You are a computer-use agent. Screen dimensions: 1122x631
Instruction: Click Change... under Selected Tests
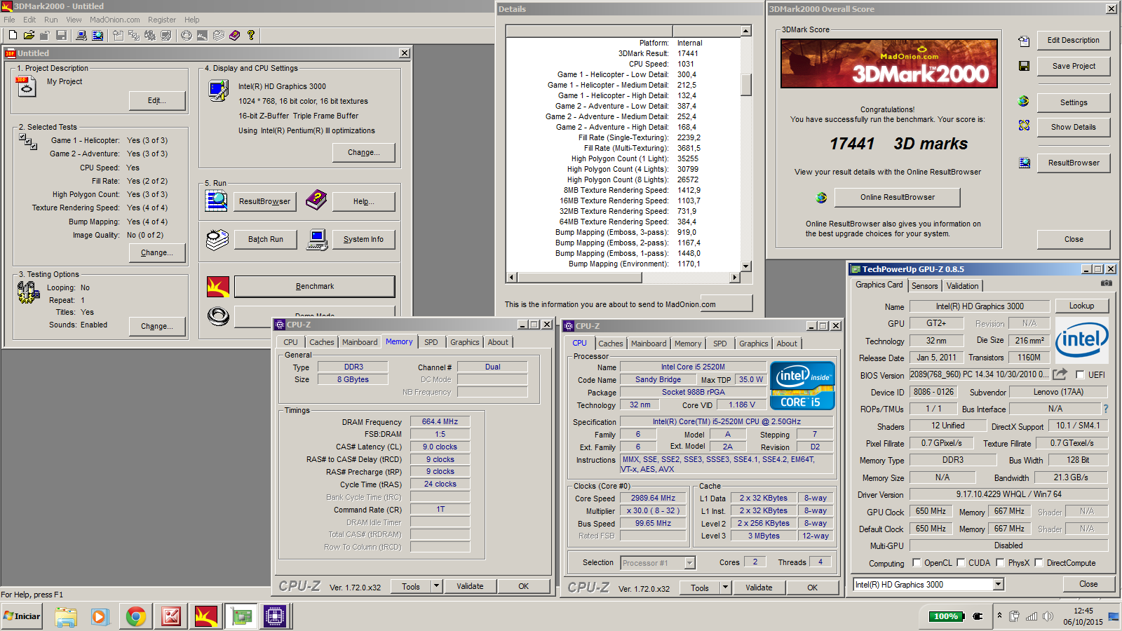point(157,252)
